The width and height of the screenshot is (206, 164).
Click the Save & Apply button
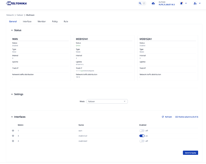point(190,153)
